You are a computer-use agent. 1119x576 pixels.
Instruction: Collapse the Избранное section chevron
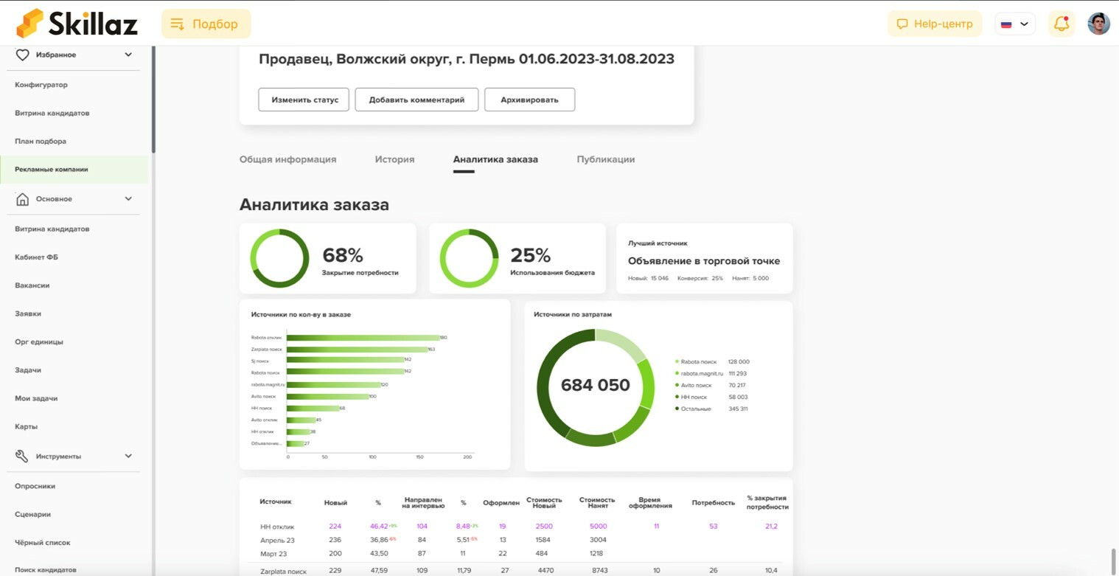tap(128, 54)
